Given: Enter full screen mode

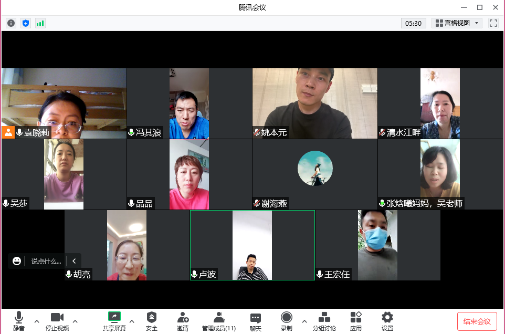Looking at the screenshot, I should tap(493, 23).
